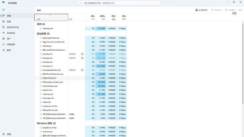244x137 pixels.
Task: Open the 用户 (Users) page icon
Action: click(x=4, y=39)
